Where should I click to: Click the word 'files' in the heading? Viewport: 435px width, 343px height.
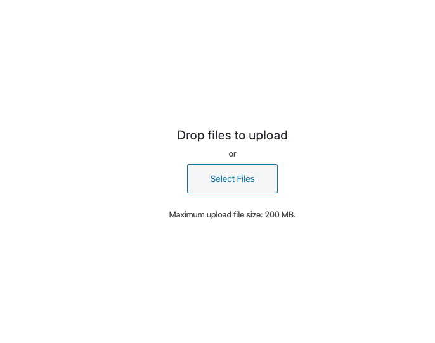coord(219,135)
